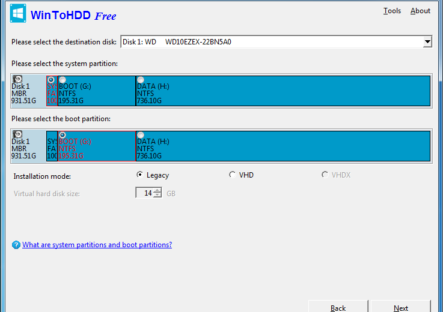Click the 736.10G size text in system partition panel

point(149,101)
